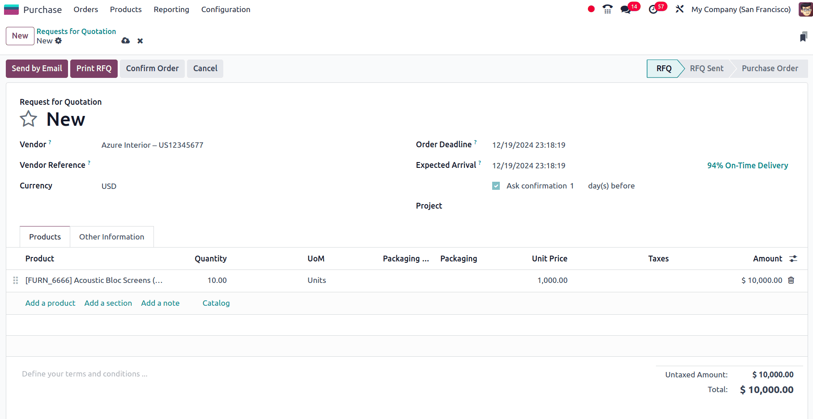Click the Confirm Order button

point(152,68)
